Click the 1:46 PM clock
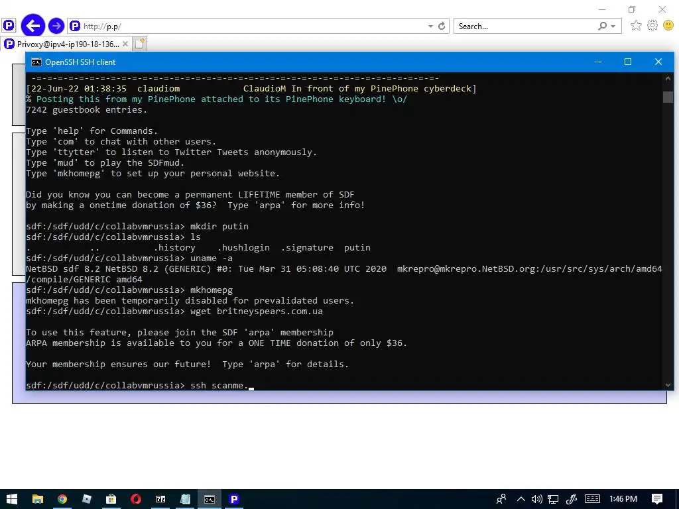 (623, 499)
